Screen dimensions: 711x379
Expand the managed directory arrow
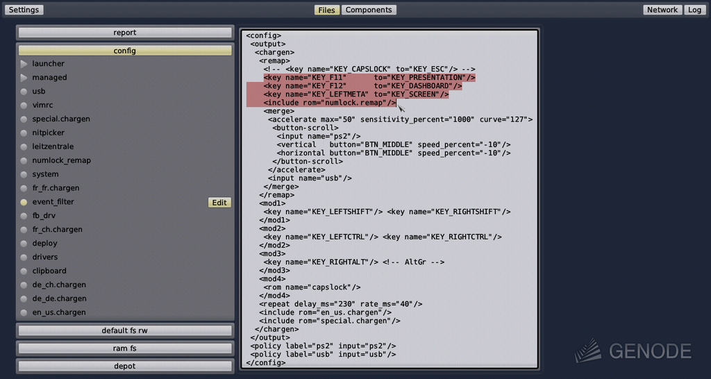[24, 78]
